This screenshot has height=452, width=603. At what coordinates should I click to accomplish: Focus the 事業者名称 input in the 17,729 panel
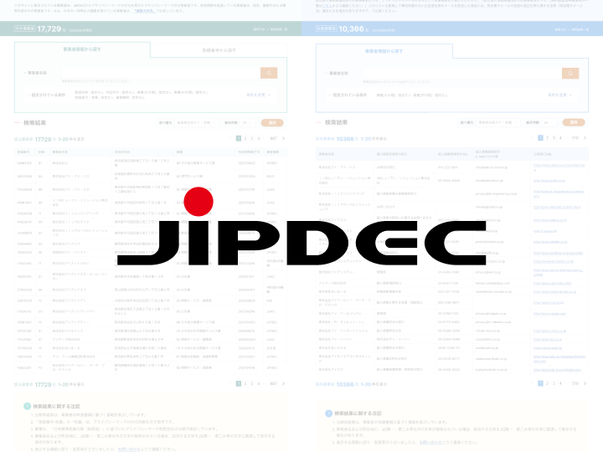[x=161, y=73]
